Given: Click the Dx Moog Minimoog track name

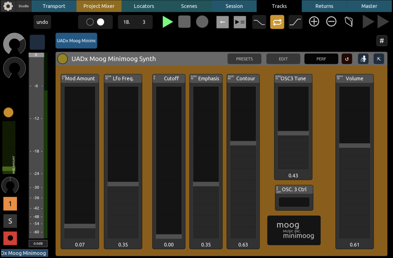Looking at the screenshot, I should [24, 253].
